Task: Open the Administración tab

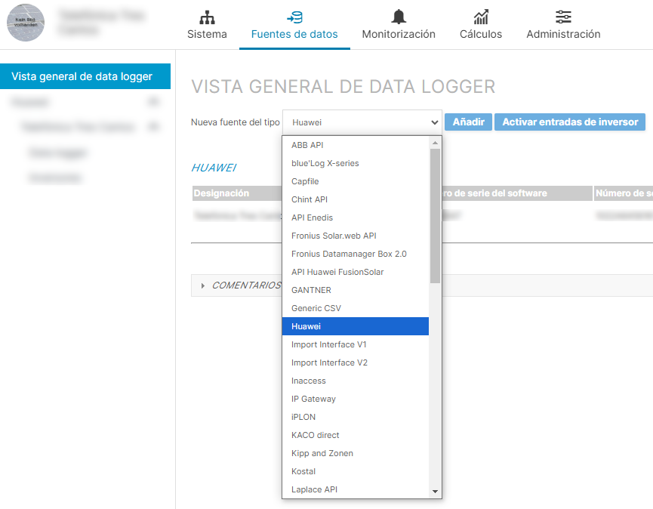Action: point(563,25)
